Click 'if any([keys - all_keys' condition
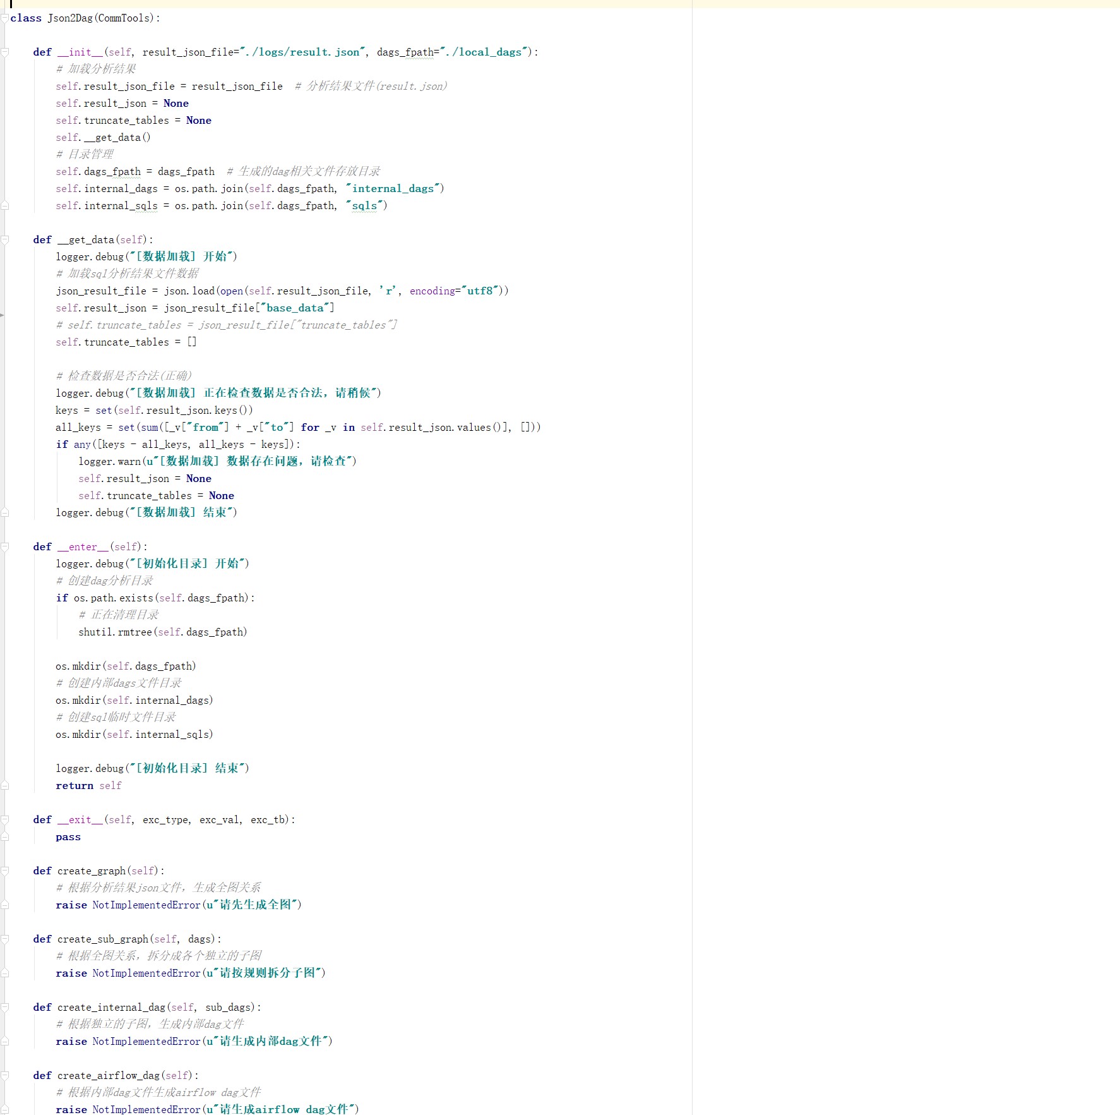 [178, 444]
